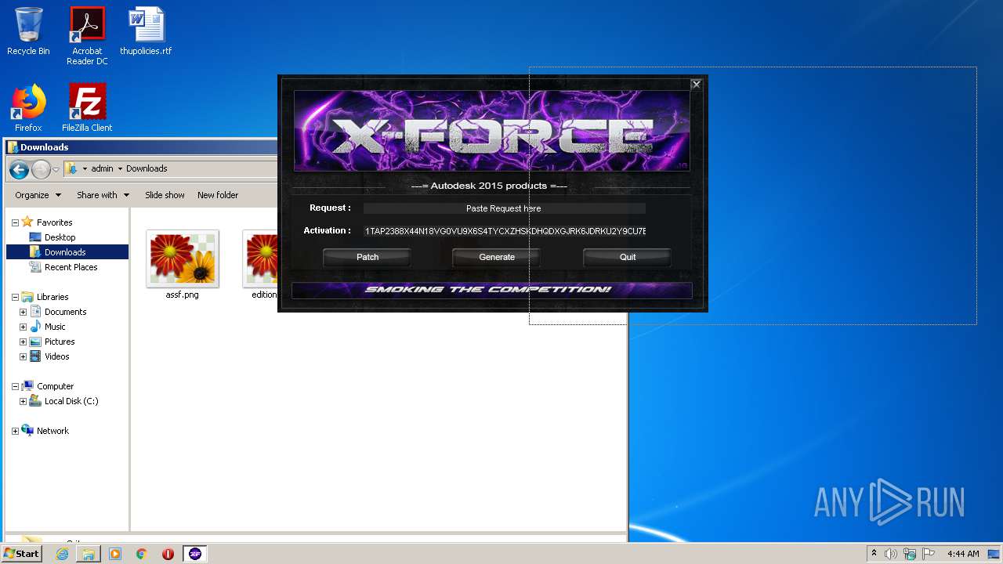Click the Activation code field in X-Force
The height and width of the screenshot is (564, 1003).
tap(504, 231)
